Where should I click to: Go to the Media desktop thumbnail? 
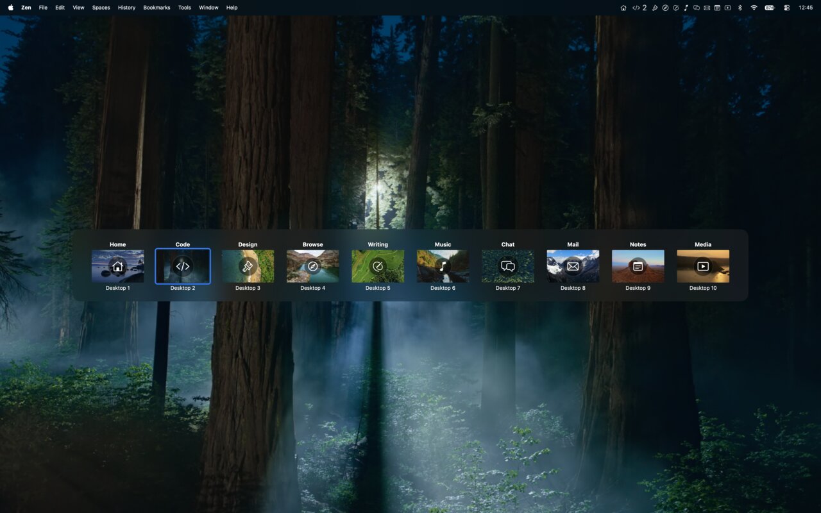pyautogui.click(x=703, y=266)
